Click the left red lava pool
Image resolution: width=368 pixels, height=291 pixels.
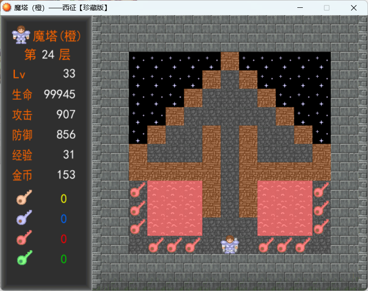coord(175,208)
